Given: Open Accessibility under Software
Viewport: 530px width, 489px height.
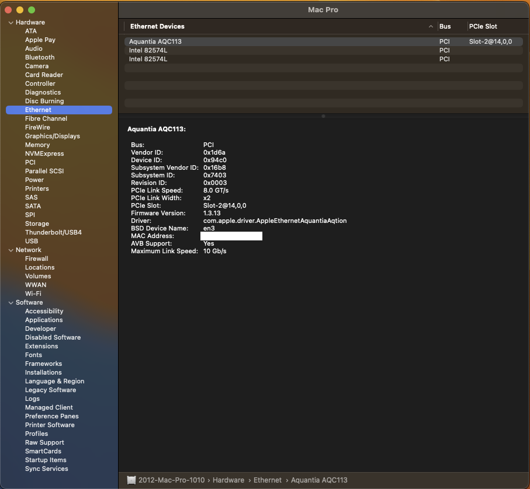Looking at the screenshot, I should [44, 312].
